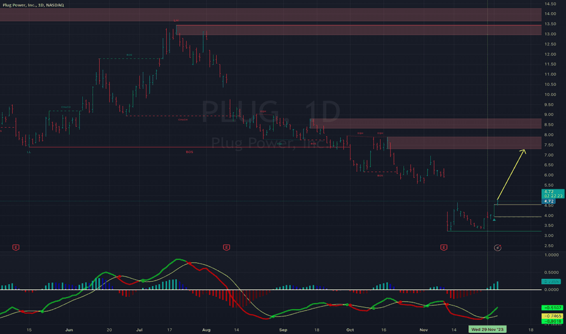Viewport: 566px width, 334px height.
Task: Click the LL swing label on chart
Action: [29, 152]
